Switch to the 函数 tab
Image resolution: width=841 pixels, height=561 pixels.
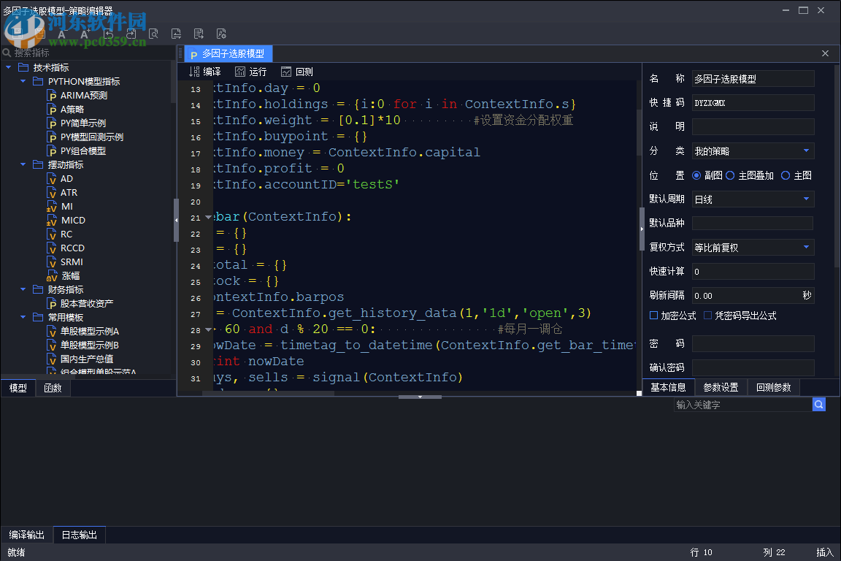[x=53, y=388]
